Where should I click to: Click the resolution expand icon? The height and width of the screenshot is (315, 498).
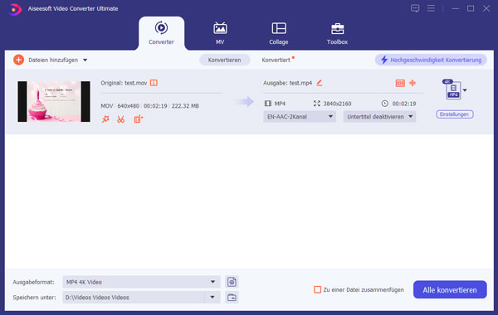coord(317,104)
